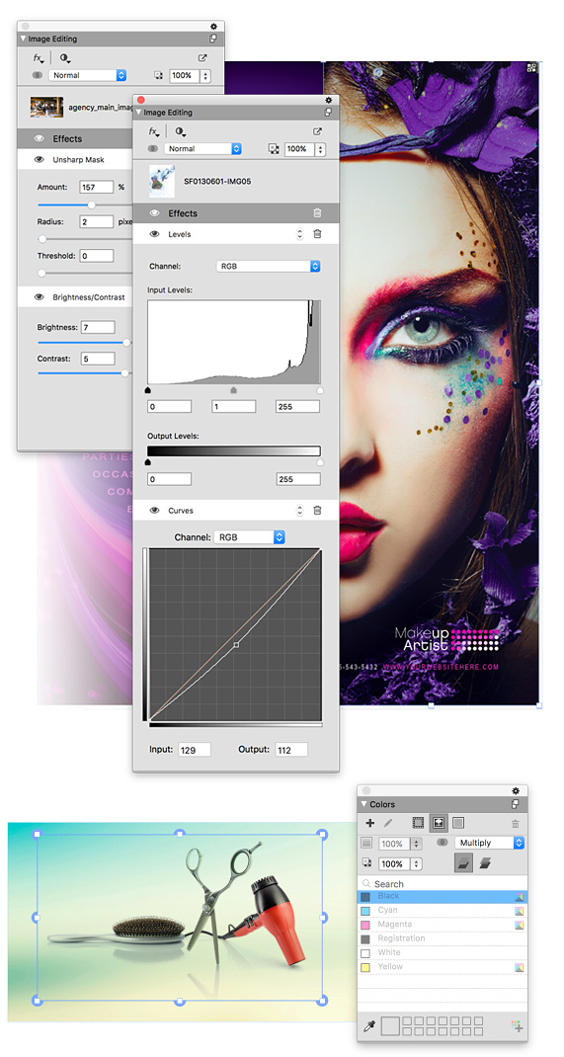Collapse the front Image Editing panel triangle
This screenshot has width=564, height=1057.
139,113
